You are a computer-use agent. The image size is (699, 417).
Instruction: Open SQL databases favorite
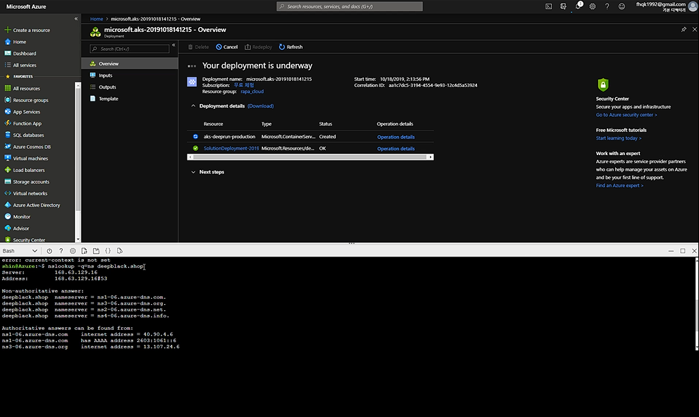[x=25, y=135]
